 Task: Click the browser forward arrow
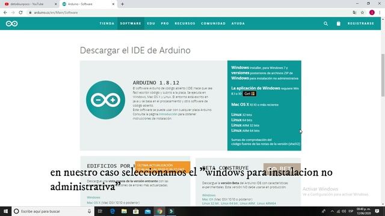point(13,13)
